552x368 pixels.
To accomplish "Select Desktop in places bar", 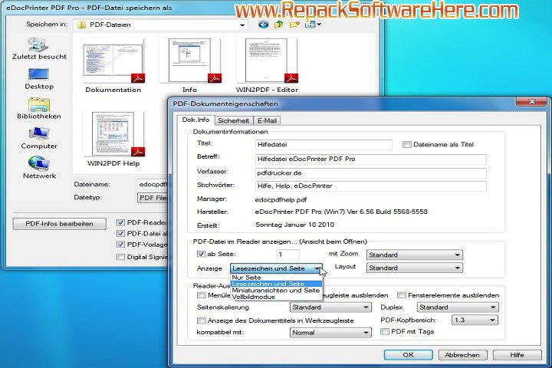I will click(39, 79).
